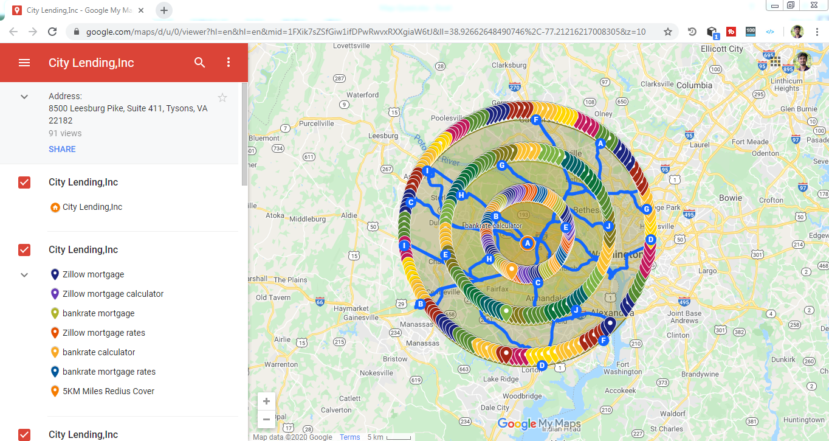
Task: Zoom in using the plus button on the map
Action: [x=266, y=401]
